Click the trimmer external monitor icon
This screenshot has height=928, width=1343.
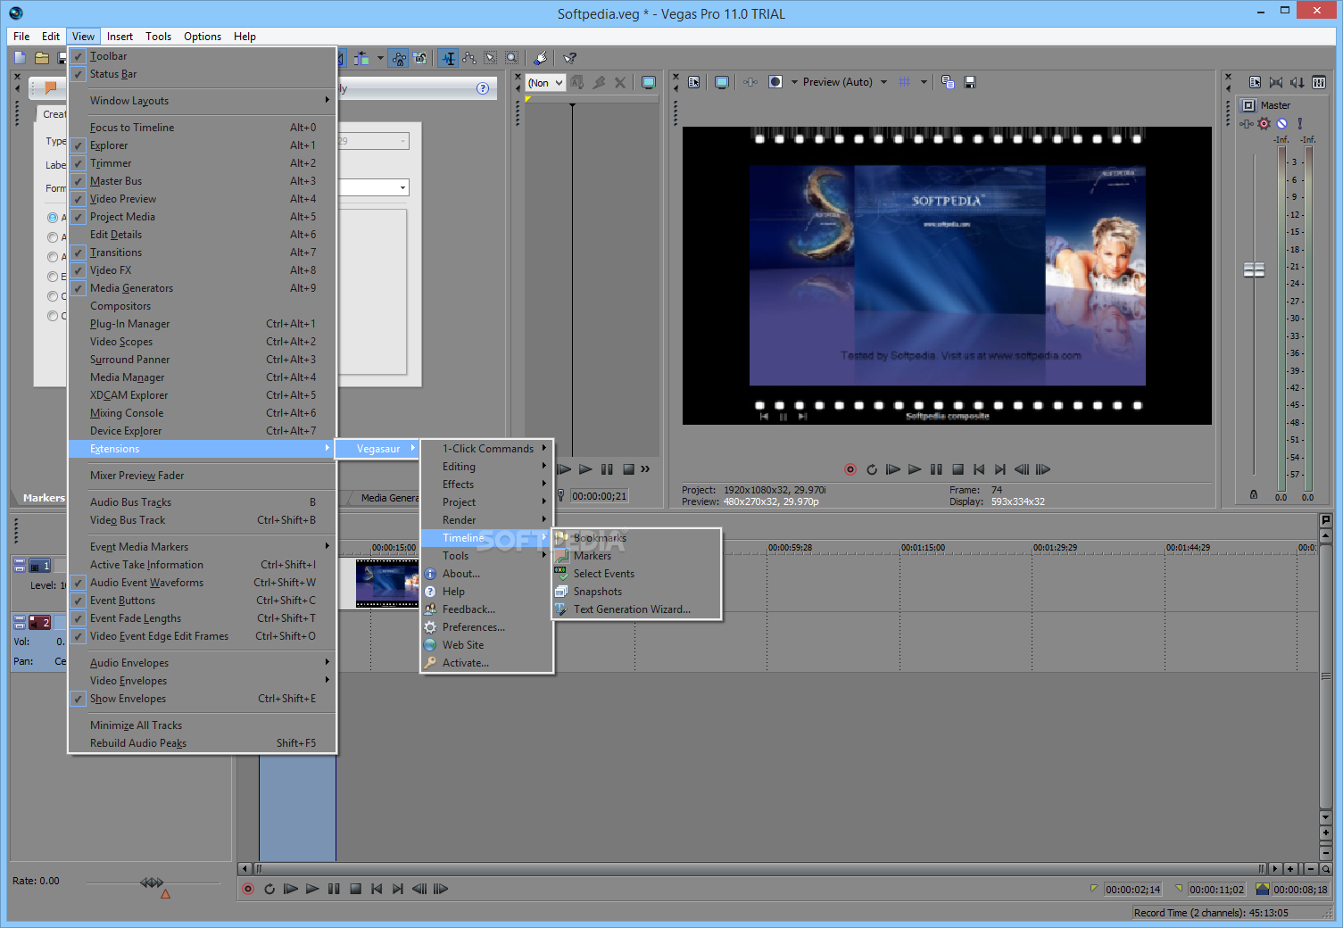[x=649, y=82]
